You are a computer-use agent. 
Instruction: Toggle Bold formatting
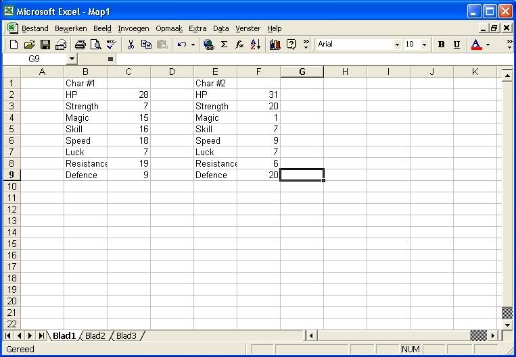point(441,45)
